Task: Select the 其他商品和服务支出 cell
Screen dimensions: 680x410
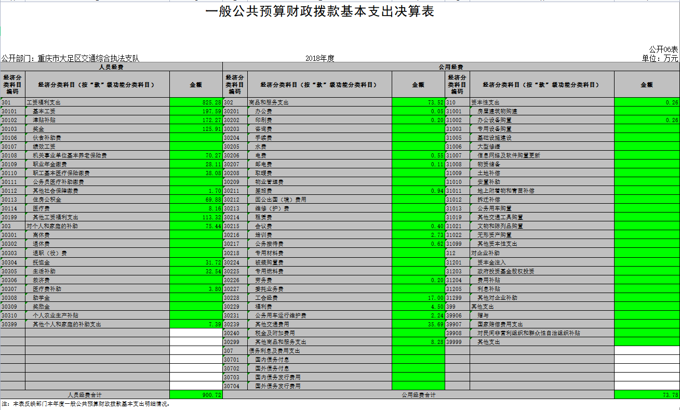Action: [x=319, y=342]
